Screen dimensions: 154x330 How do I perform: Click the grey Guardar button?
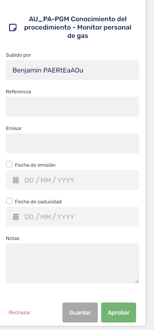coord(80,312)
